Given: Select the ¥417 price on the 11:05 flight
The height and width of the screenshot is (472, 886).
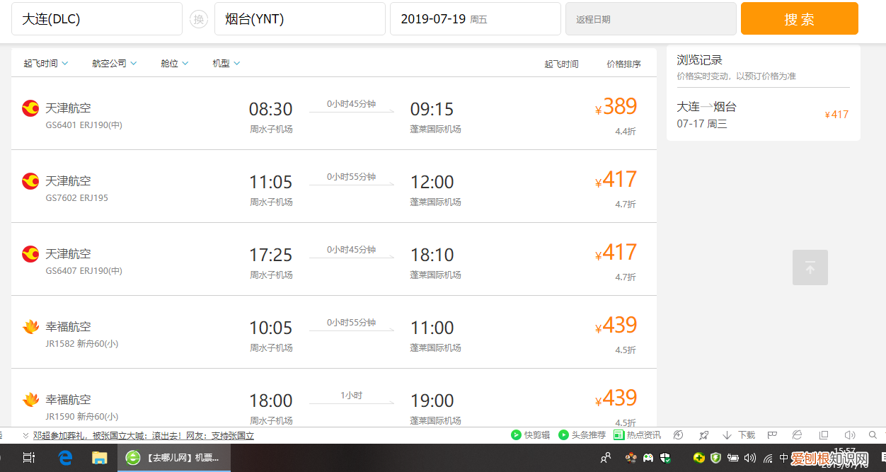Looking at the screenshot, I should tap(616, 180).
